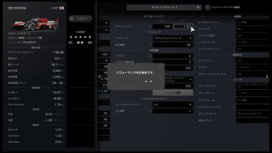Select the computer 出力調整 field showing 82
The image size is (272, 153).
tap(173, 45)
